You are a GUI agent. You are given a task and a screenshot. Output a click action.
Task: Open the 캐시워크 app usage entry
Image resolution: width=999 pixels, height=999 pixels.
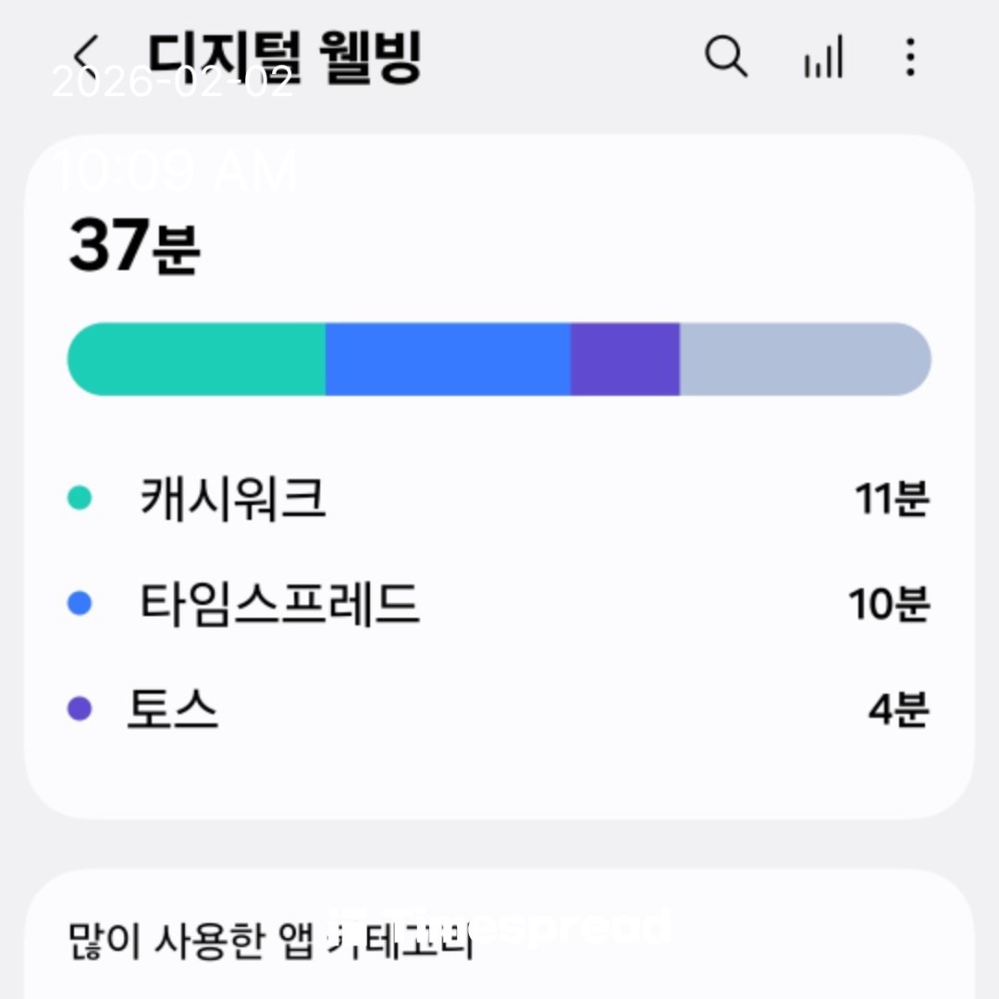pyautogui.click(x=233, y=499)
